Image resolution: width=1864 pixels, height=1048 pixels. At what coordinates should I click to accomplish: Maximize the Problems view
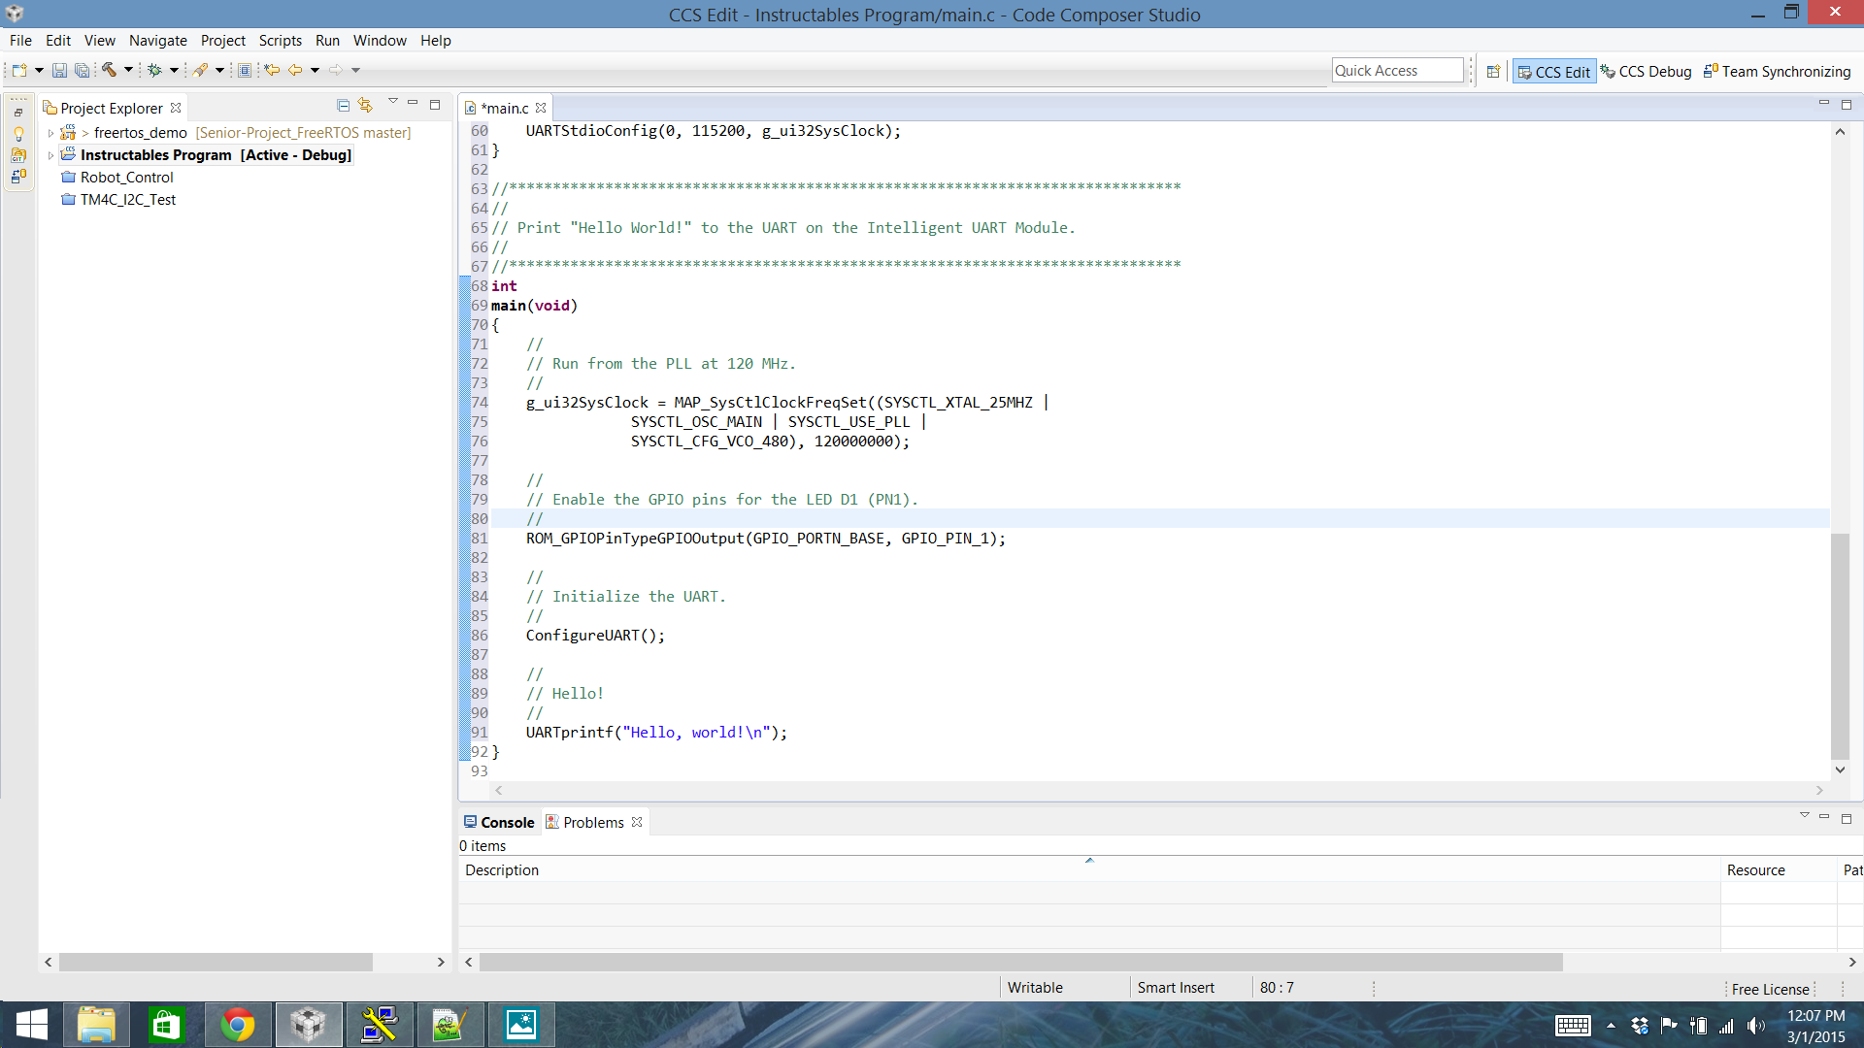pos(1847,817)
